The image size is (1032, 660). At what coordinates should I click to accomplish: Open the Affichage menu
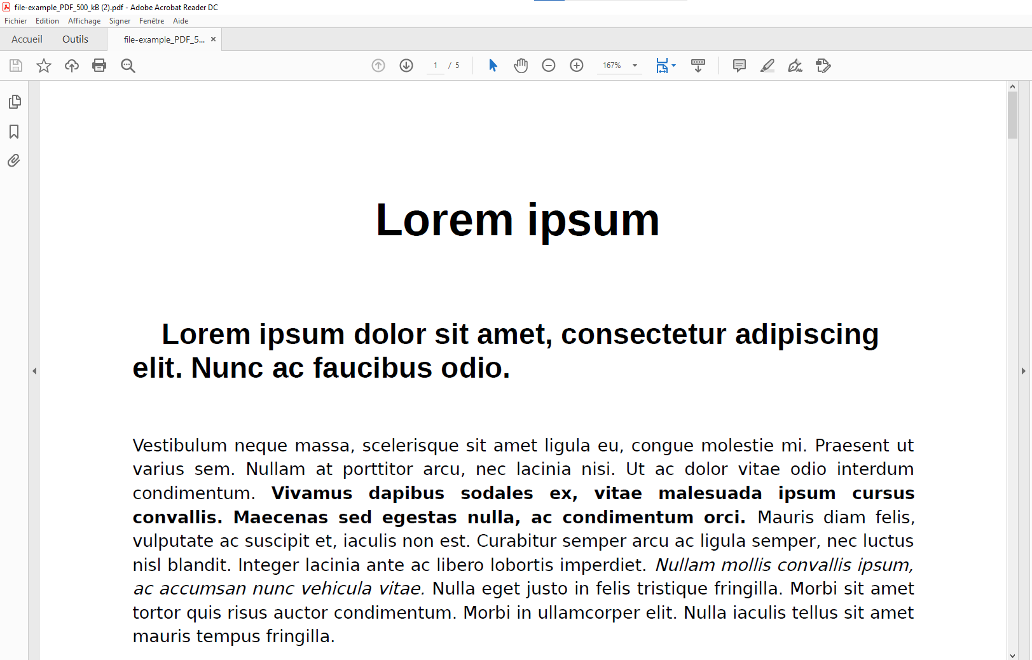coord(84,21)
